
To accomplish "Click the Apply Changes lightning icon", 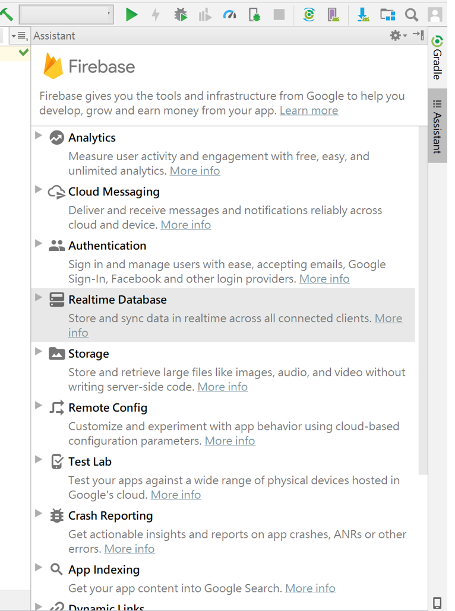I will (156, 15).
